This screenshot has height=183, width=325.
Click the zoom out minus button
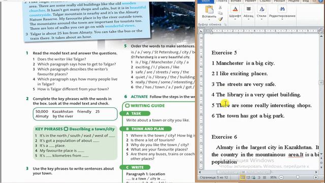281,177
